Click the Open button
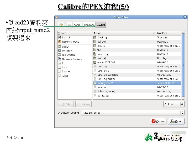This screenshot has height=142, width=189. (x=176, y=121)
